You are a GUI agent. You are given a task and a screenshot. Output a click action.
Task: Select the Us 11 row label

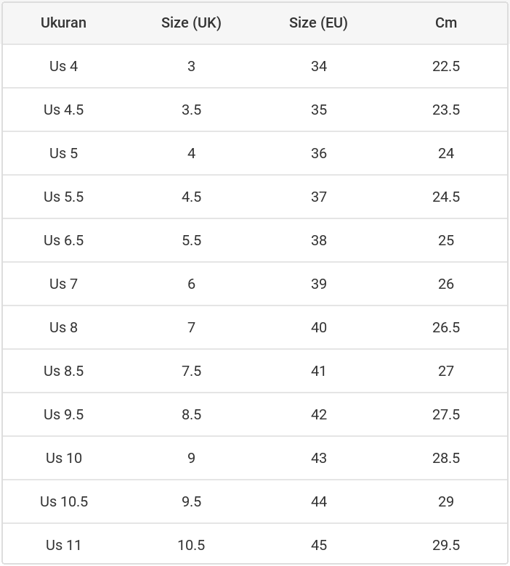[63, 545]
